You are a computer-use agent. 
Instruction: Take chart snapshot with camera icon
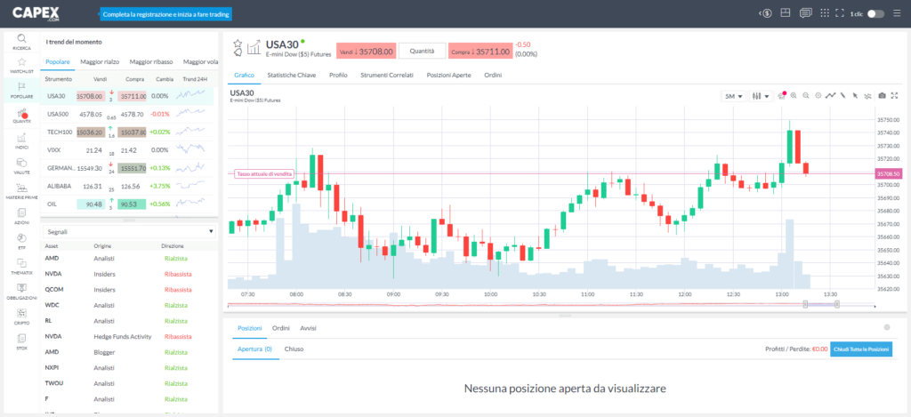[x=882, y=96]
